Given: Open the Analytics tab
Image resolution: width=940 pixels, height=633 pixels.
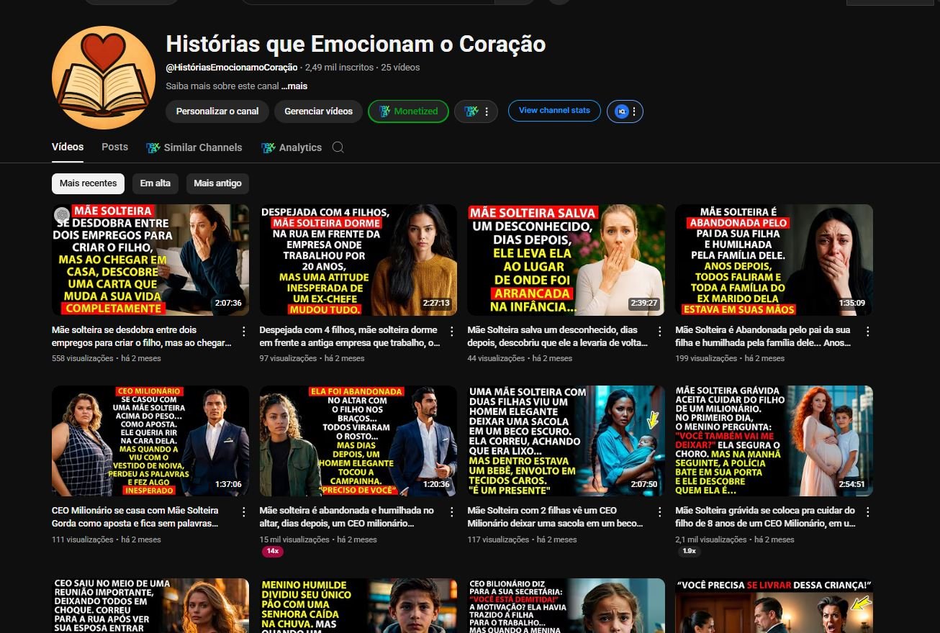Looking at the screenshot, I should click(x=291, y=147).
